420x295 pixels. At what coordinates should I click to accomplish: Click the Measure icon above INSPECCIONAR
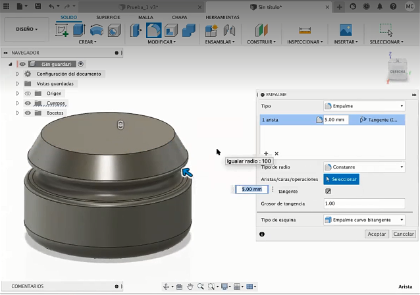[304, 30]
